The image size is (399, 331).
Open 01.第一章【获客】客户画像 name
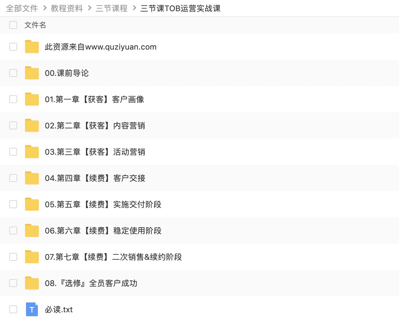point(94,99)
